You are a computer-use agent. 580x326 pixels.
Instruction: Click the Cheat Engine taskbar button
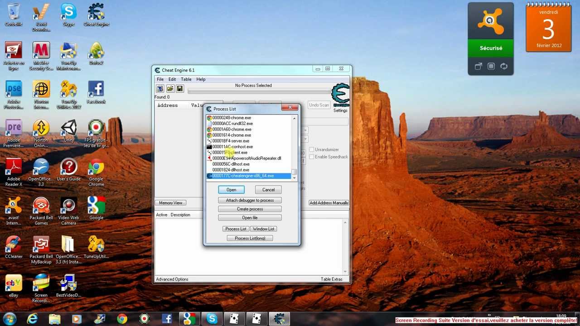279,319
